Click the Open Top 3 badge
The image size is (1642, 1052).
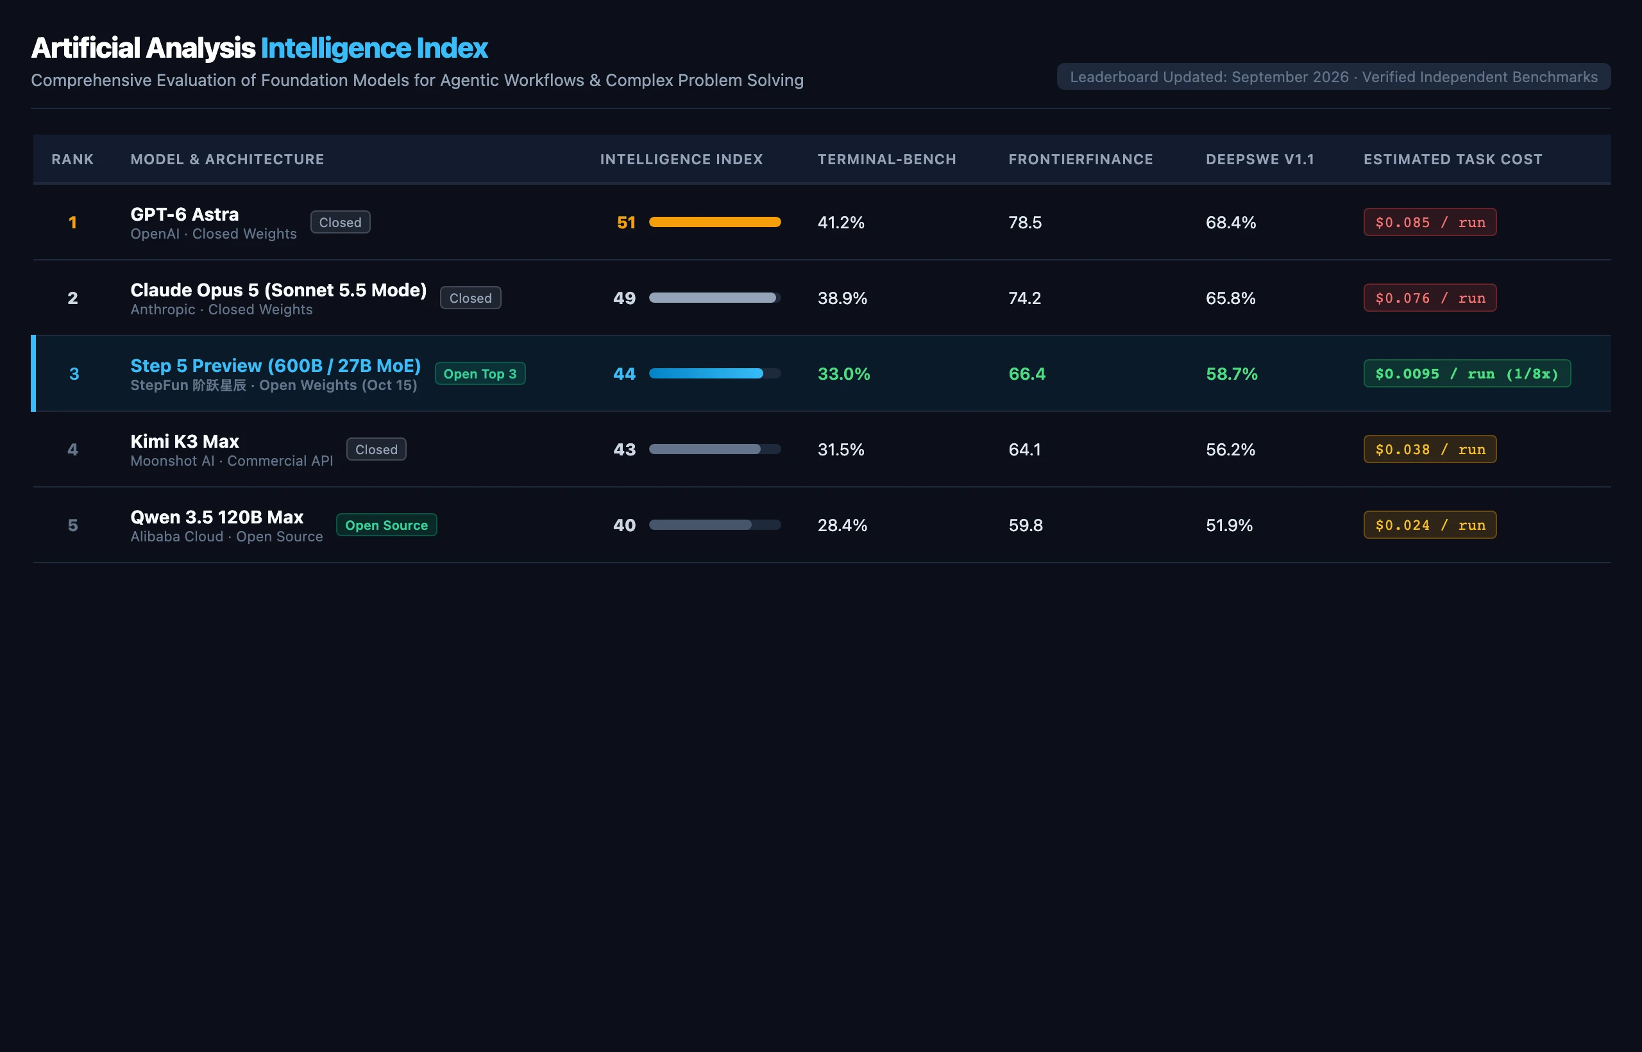(480, 374)
